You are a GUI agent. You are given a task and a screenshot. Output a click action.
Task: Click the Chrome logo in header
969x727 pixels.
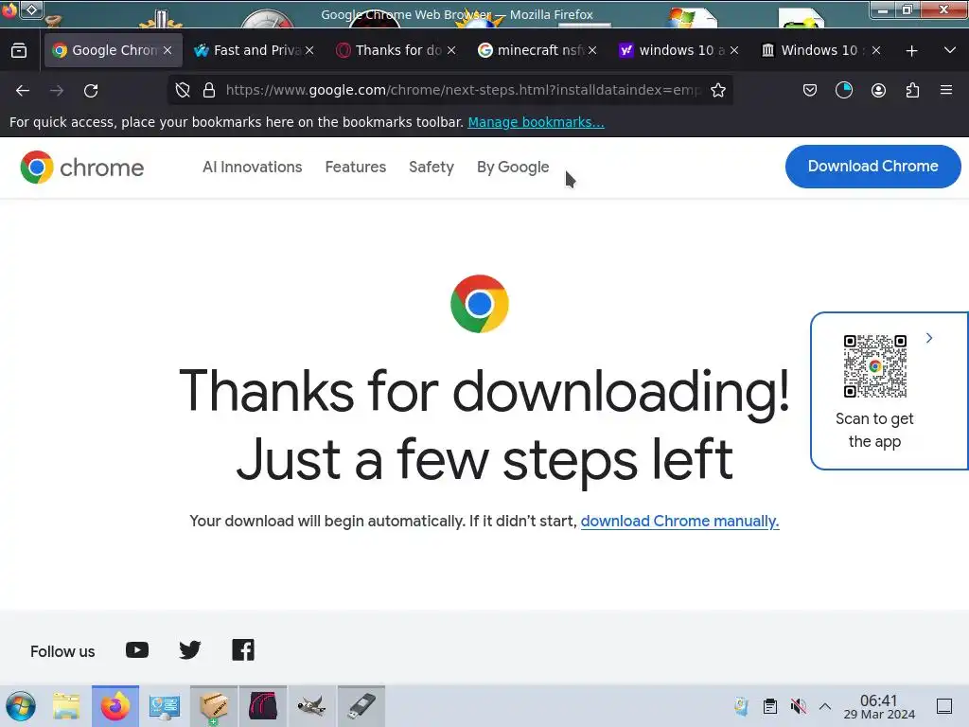tap(81, 167)
